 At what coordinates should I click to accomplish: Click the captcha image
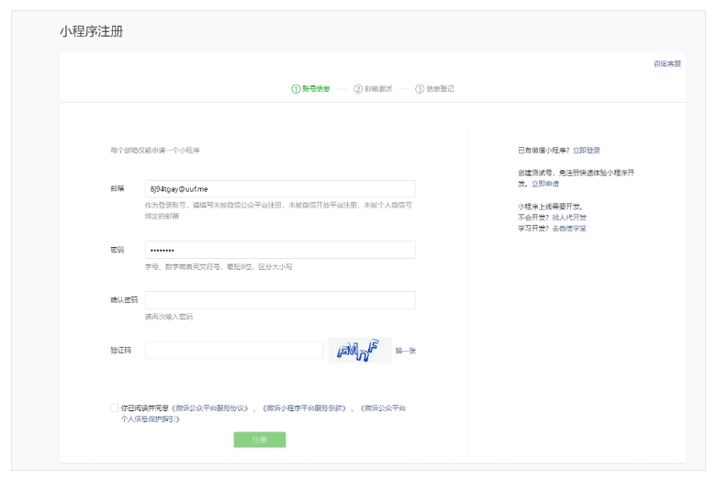[x=360, y=350]
